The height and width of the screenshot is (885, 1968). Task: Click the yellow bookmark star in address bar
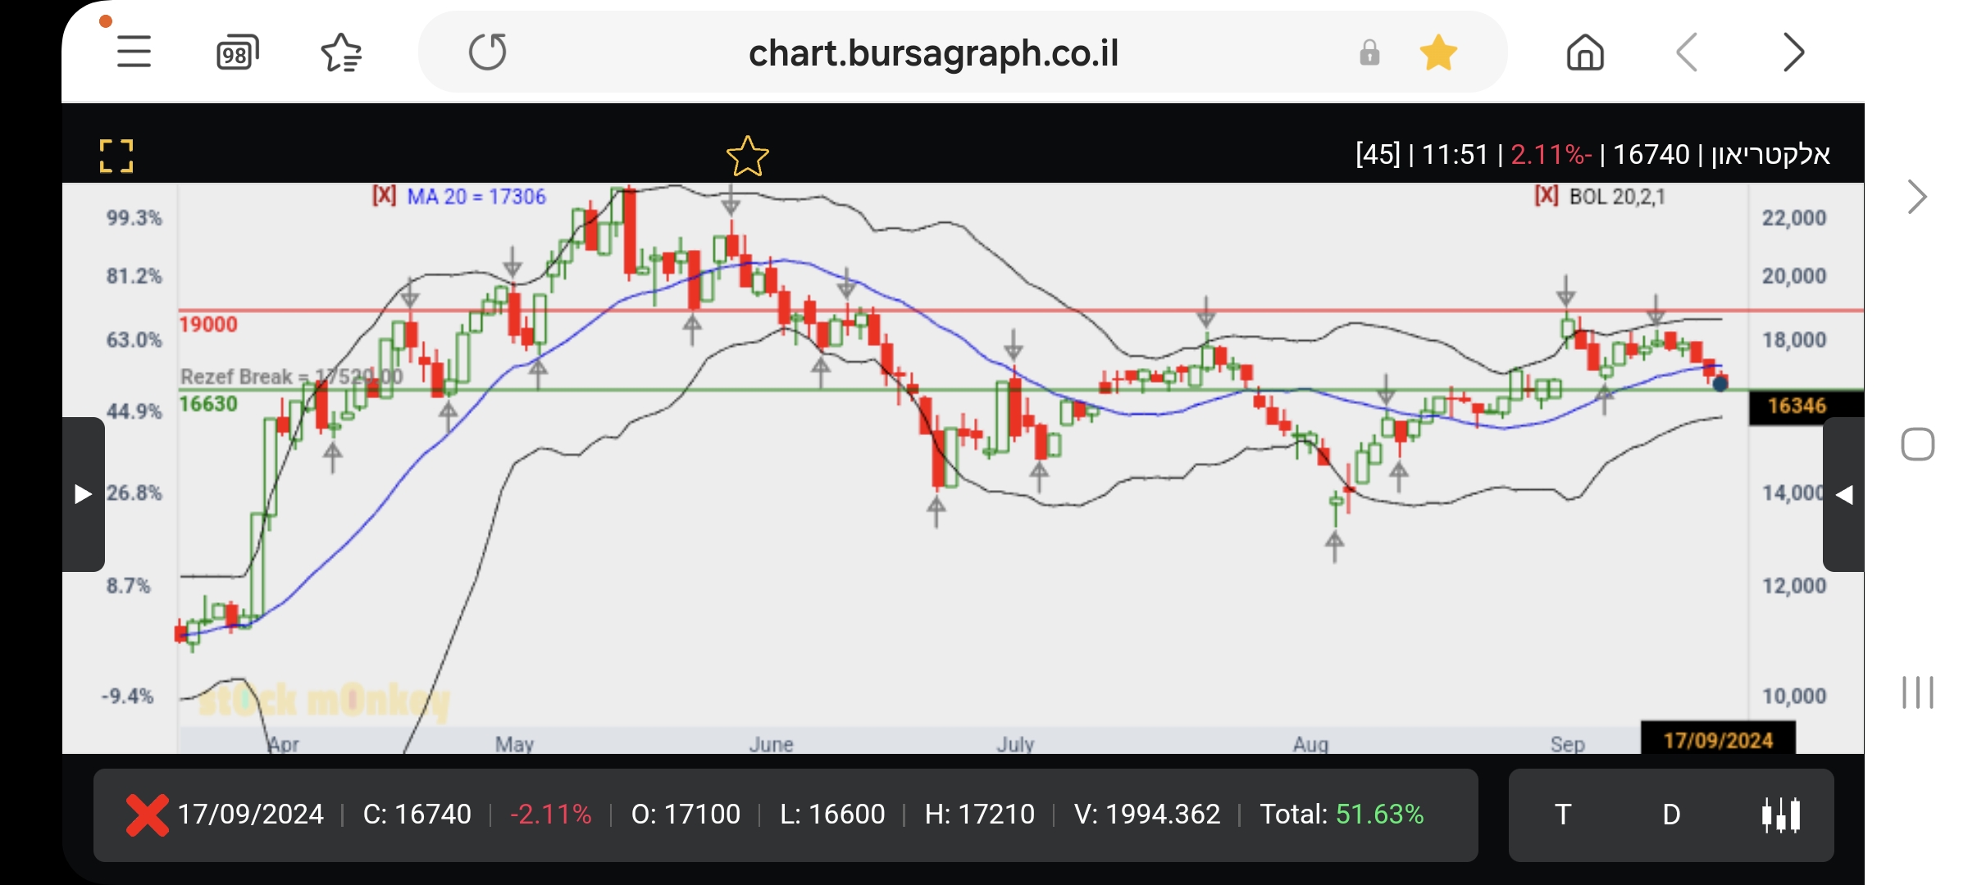tap(1438, 53)
